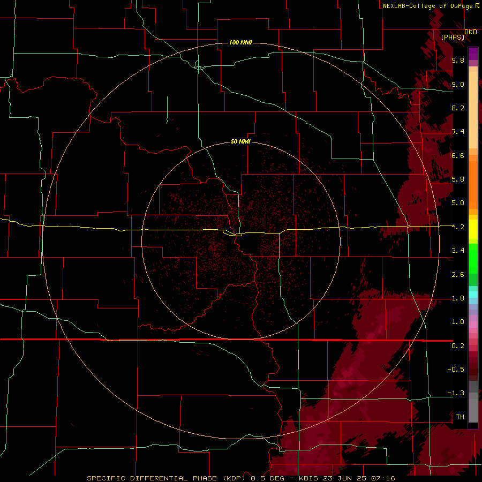The width and height of the screenshot is (482, 482).
Task: Click the 100 NMI range ring label
Action: [240, 42]
